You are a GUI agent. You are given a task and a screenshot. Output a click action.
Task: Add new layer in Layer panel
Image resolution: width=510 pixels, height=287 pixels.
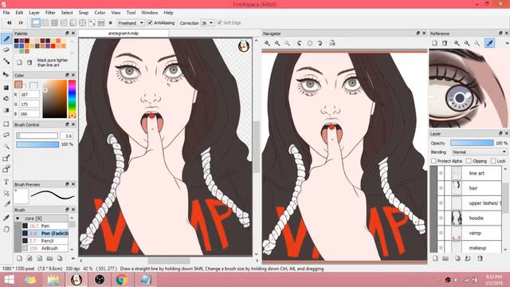435,258
